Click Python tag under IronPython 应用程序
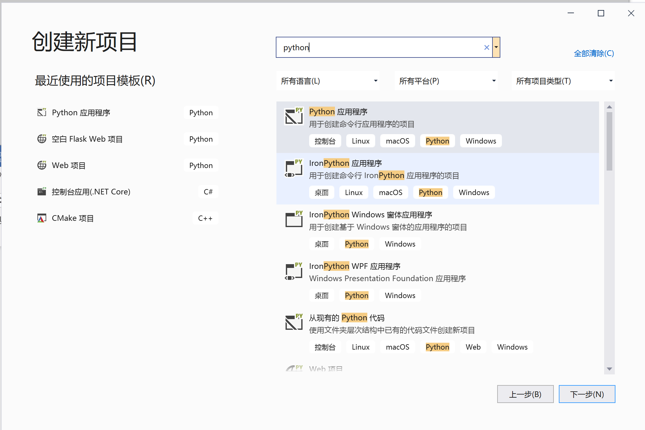Screen dimensions: 645x430 click(430, 192)
